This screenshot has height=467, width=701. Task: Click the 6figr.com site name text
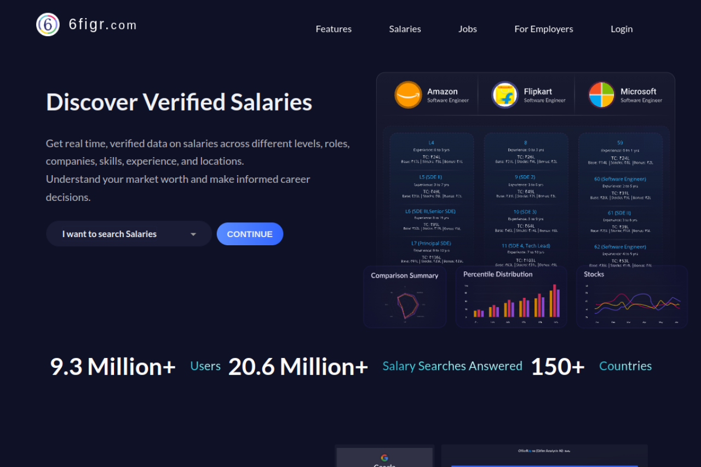click(103, 25)
